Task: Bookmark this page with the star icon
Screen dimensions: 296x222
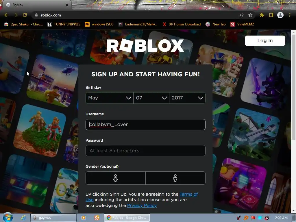Action: [x=250, y=15]
